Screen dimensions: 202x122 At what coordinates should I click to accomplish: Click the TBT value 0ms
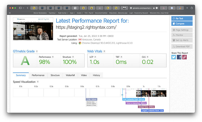[x=121, y=62]
